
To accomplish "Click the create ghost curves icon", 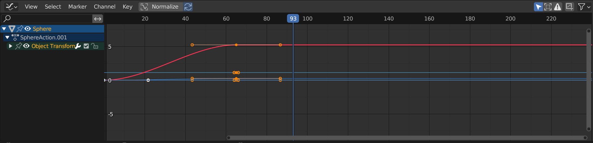I will pyautogui.click(x=569, y=7).
